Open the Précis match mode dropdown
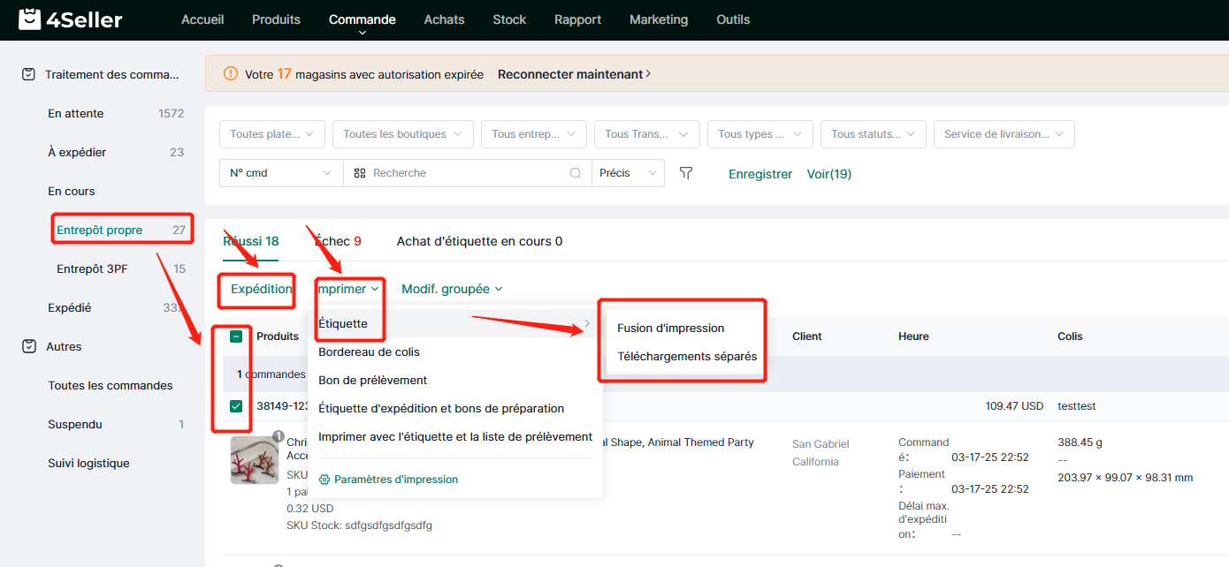 [x=628, y=173]
